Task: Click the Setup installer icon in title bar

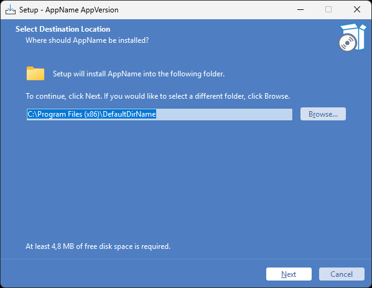Action: [x=11, y=10]
